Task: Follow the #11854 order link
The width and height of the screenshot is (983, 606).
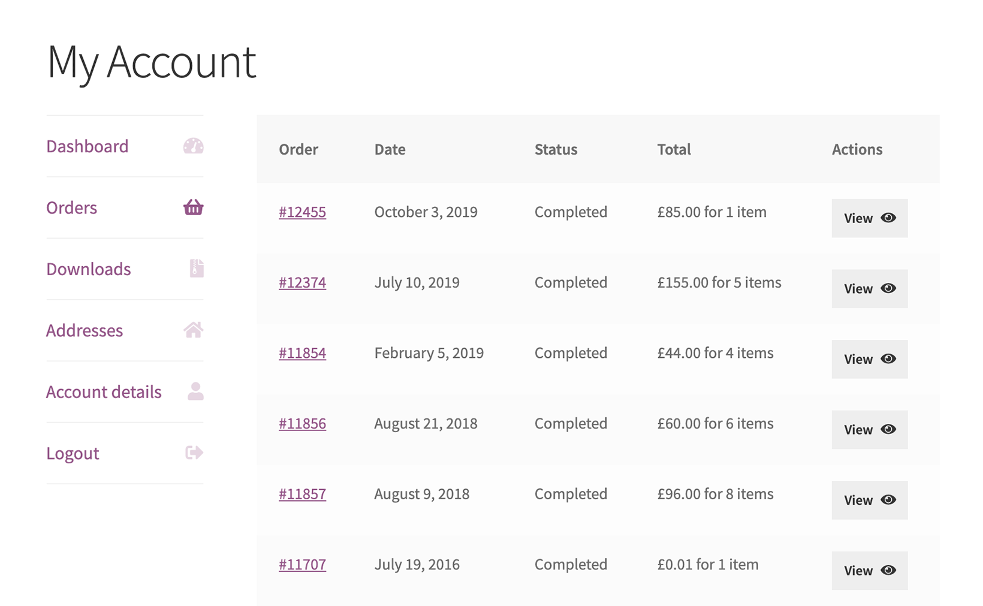Action: [x=302, y=353]
